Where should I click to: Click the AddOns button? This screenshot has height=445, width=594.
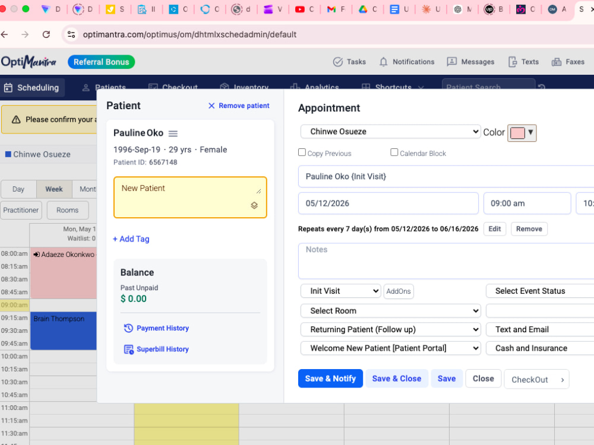point(399,291)
